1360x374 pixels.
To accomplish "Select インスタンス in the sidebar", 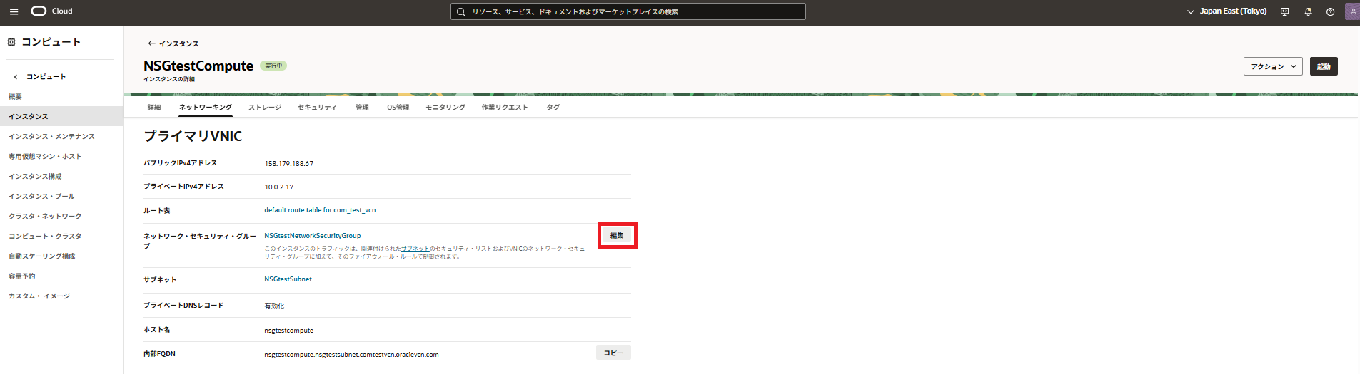I will 61,116.
